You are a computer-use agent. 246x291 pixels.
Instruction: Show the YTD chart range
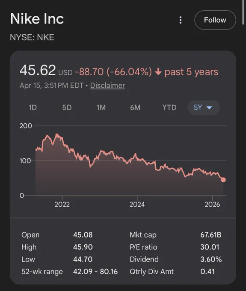[x=169, y=107]
